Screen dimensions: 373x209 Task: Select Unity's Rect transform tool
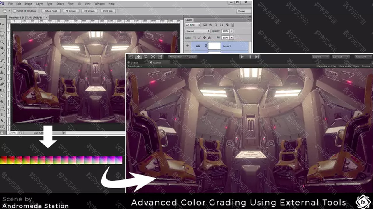pyautogui.click(x=160, y=57)
